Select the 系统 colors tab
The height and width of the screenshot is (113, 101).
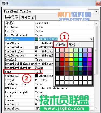pos(72,45)
